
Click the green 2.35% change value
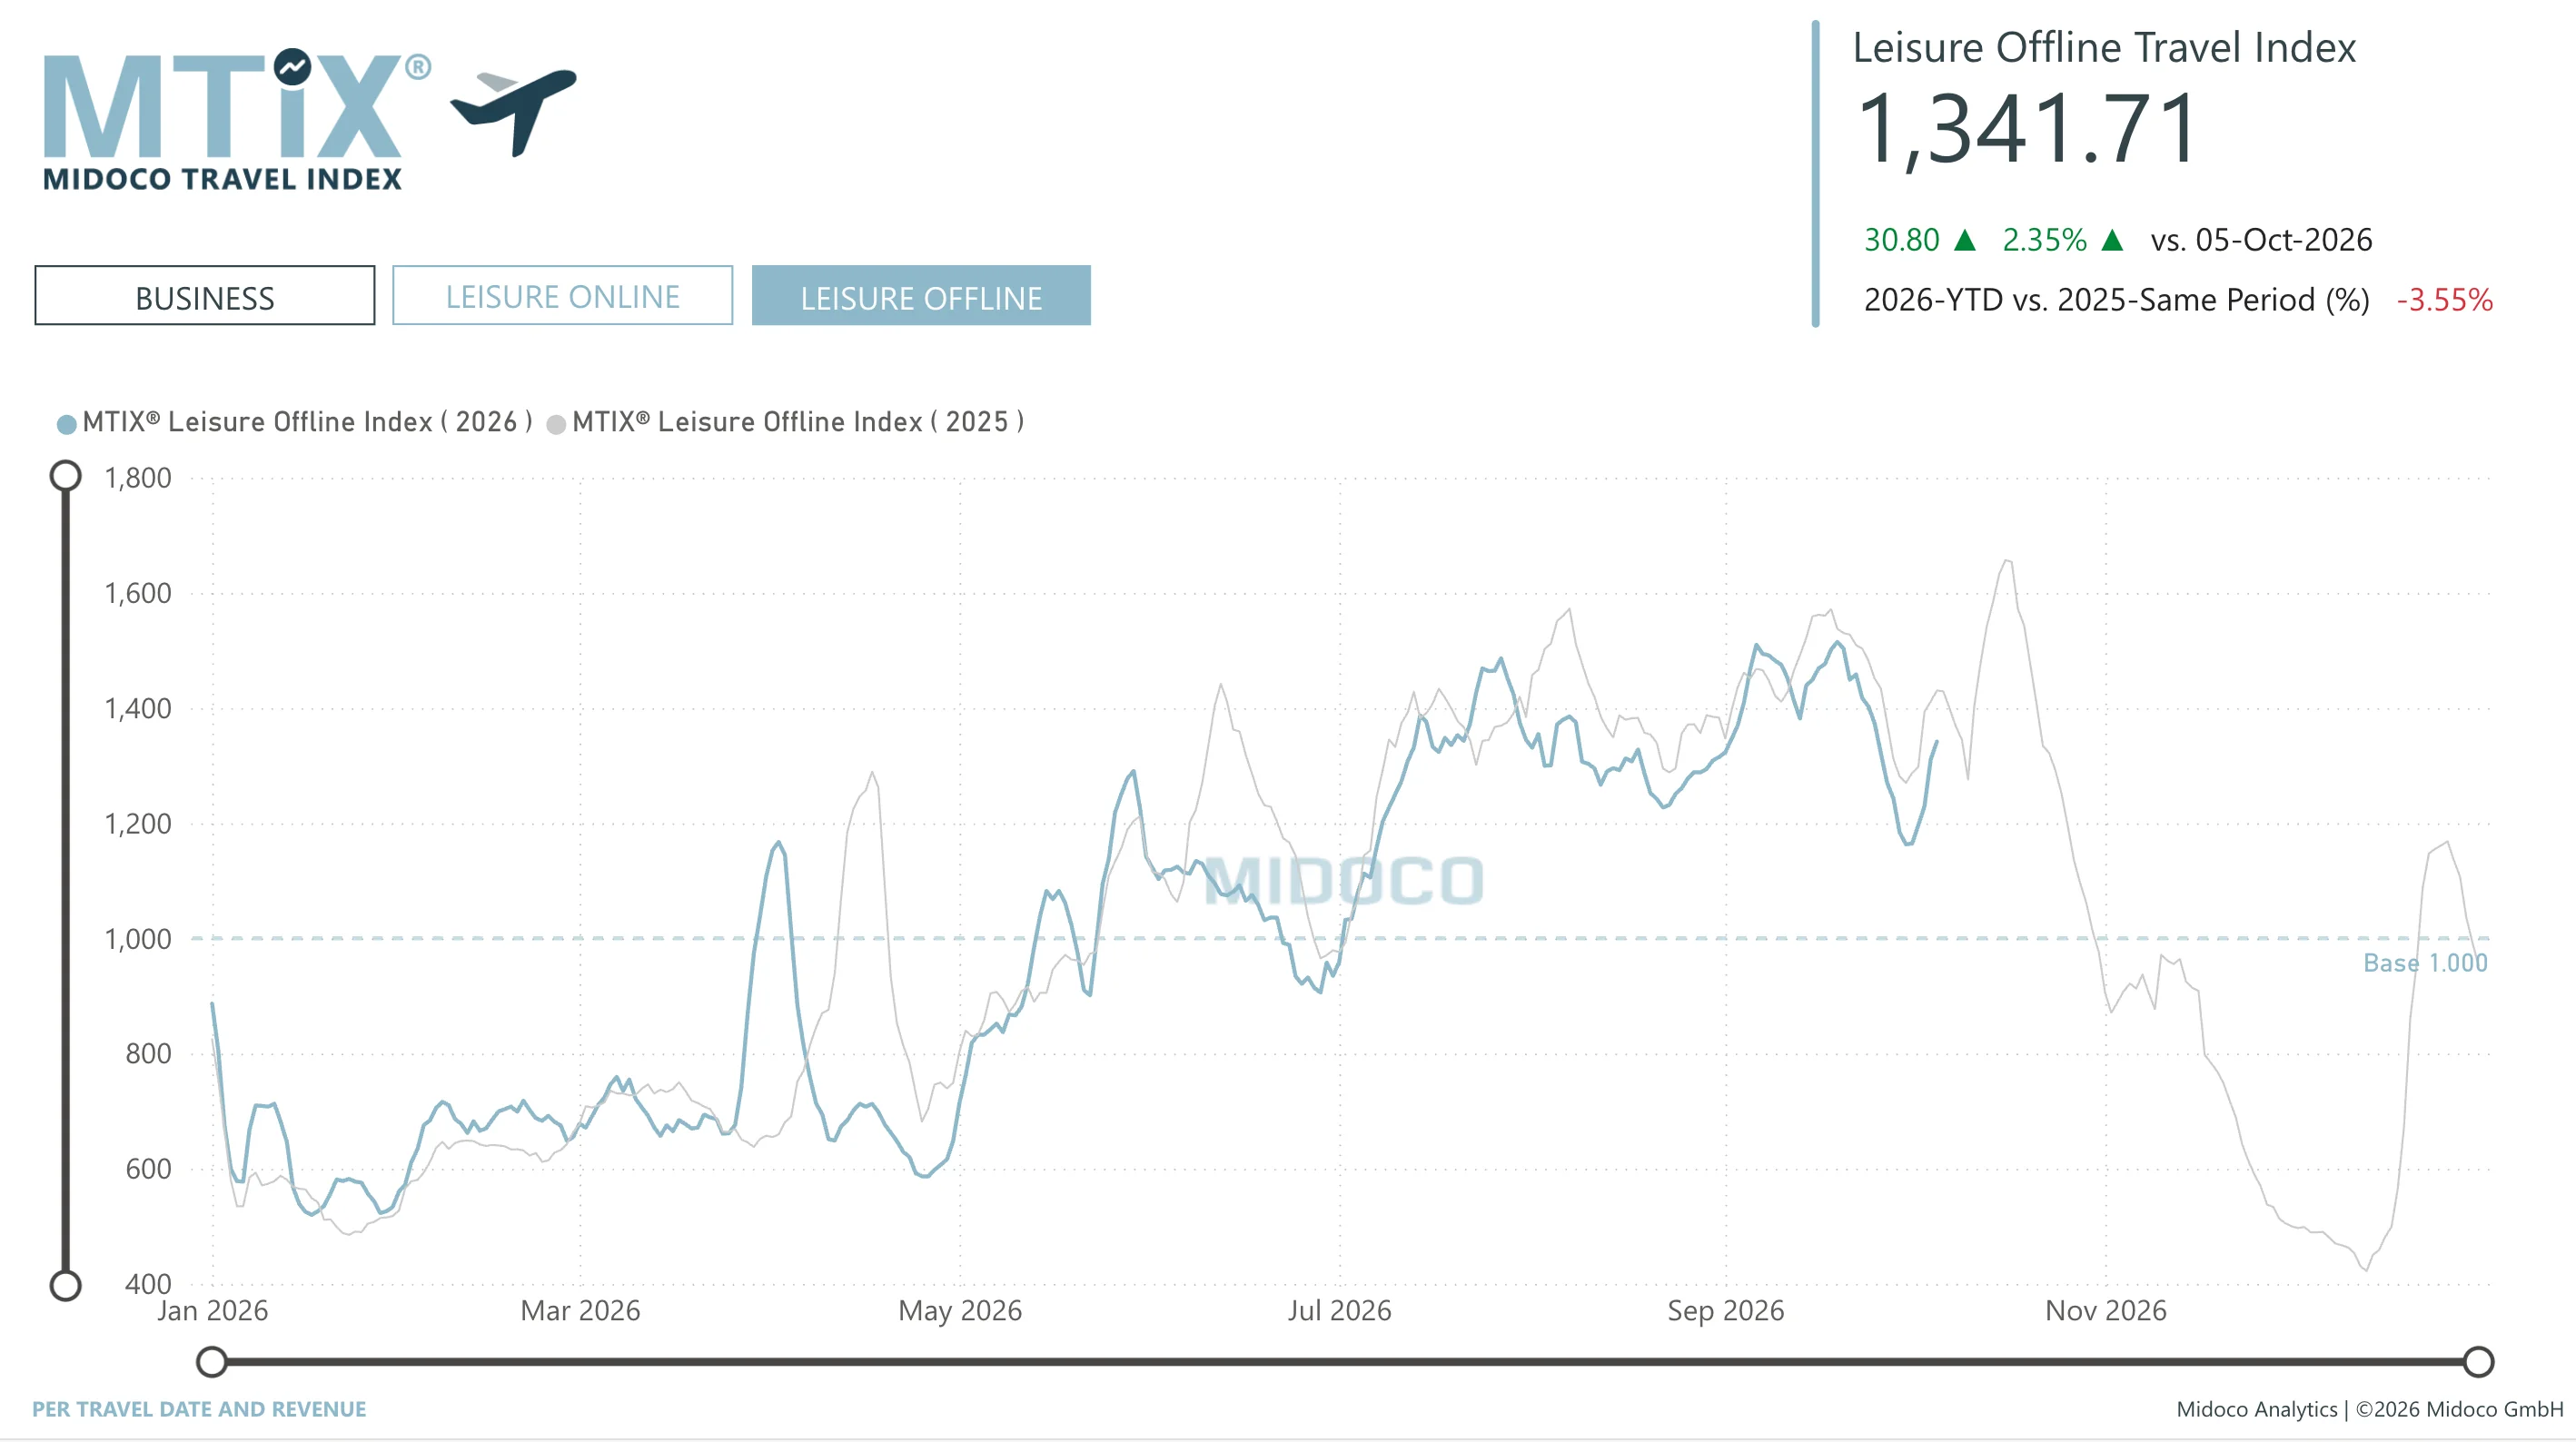2044,240
